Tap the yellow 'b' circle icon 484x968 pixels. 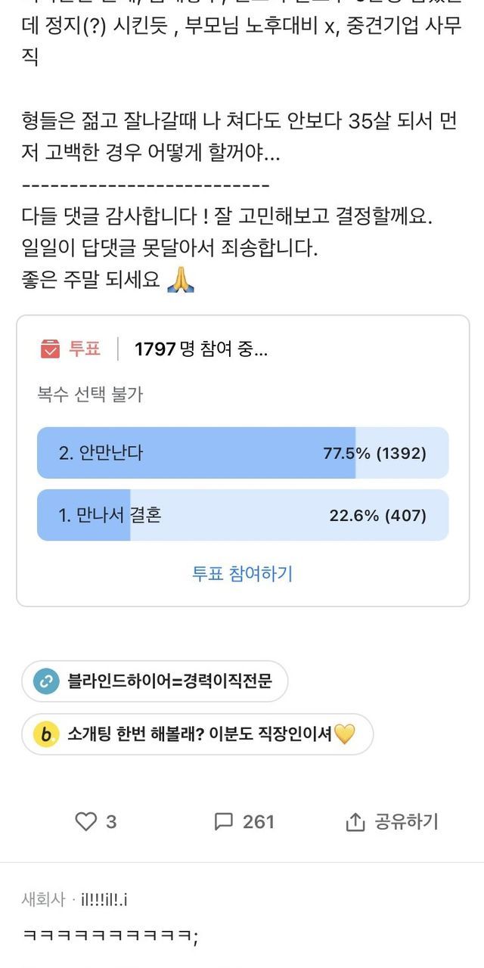pyautogui.click(x=47, y=734)
